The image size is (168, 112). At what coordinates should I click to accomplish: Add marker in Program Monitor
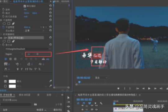(x=118, y=88)
